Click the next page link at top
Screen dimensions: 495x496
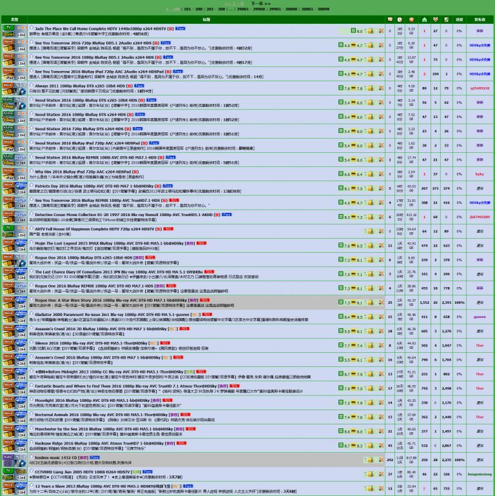tap(260, 3)
